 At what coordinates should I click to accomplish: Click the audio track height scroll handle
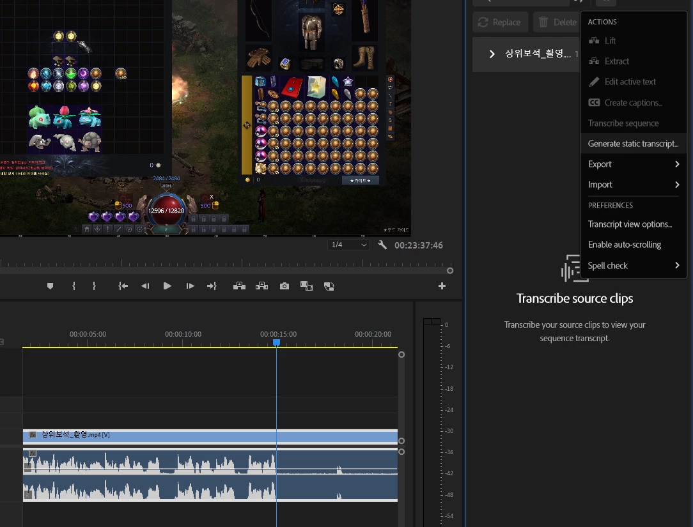(x=401, y=452)
